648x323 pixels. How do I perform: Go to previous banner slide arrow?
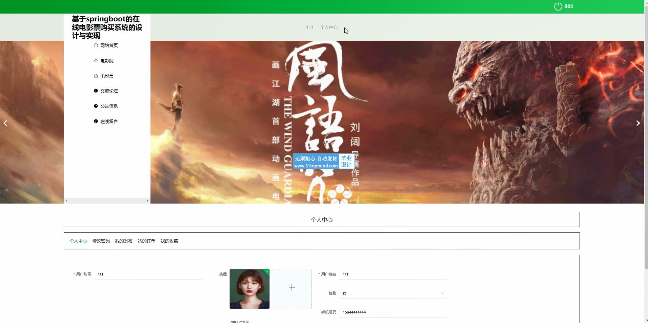coord(5,123)
